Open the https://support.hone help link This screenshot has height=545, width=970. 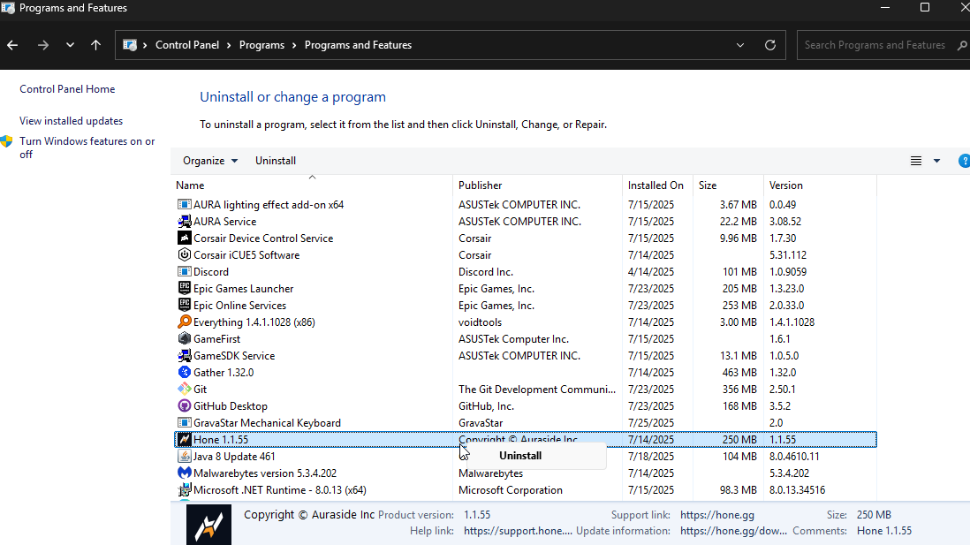(518, 532)
